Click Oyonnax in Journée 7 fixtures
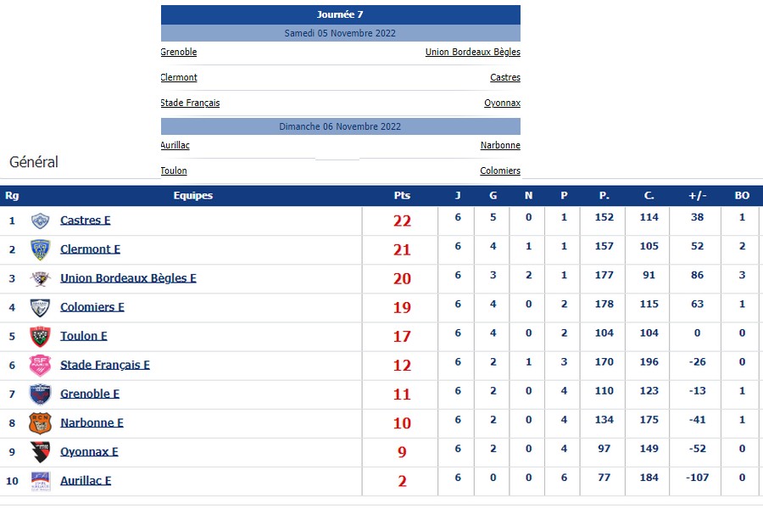Screen dimensions: 763x509 click(502, 103)
